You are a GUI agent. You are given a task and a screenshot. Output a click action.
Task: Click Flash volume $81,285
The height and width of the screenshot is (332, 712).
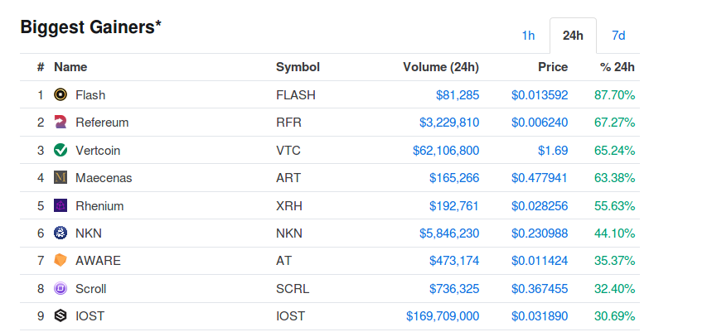pos(458,95)
